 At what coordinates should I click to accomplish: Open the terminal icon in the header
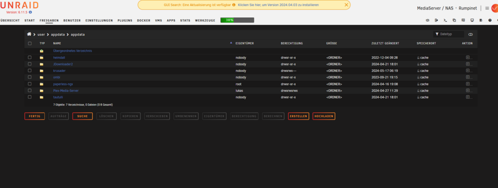tap(445, 20)
